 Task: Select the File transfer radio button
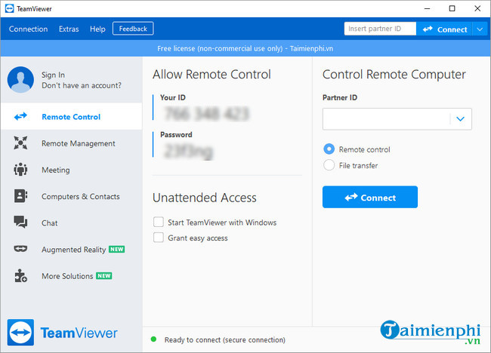[x=329, y=165]
